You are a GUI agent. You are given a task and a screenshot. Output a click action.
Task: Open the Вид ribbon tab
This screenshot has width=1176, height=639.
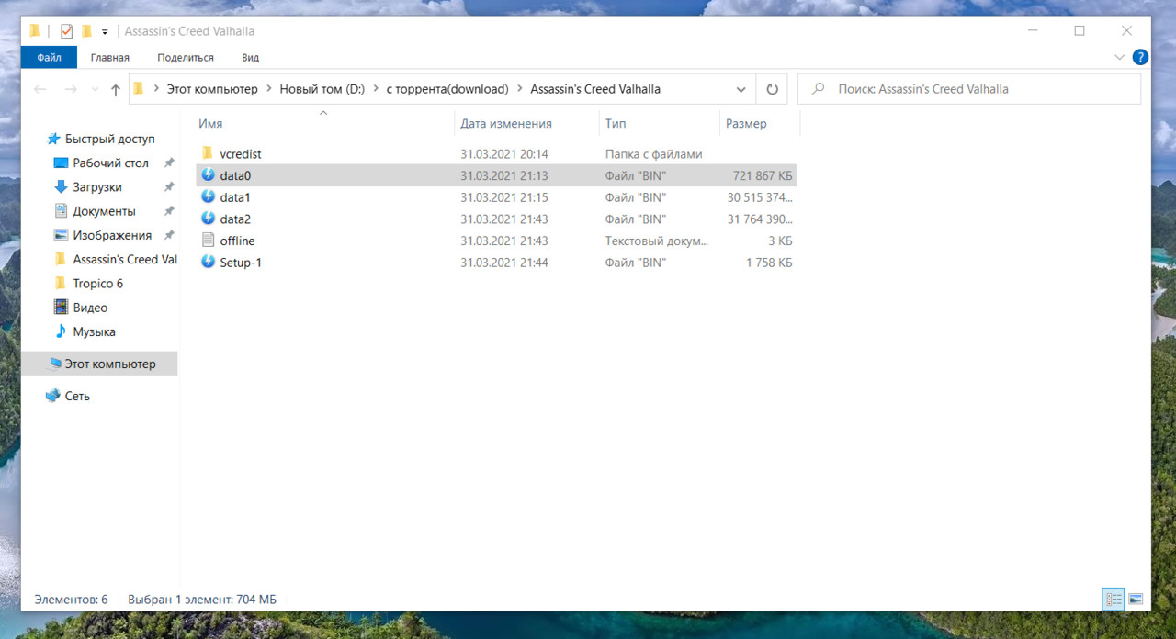[251, 57]
